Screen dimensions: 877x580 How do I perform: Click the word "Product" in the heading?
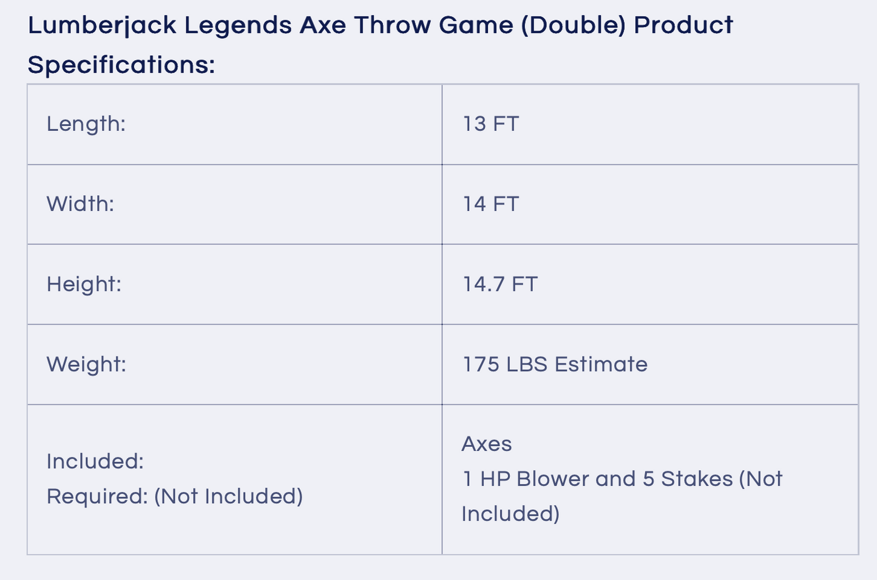click(683, 25)
